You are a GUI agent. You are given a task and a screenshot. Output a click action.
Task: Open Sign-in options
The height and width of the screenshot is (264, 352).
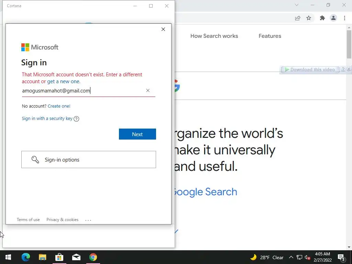(89, 159)
